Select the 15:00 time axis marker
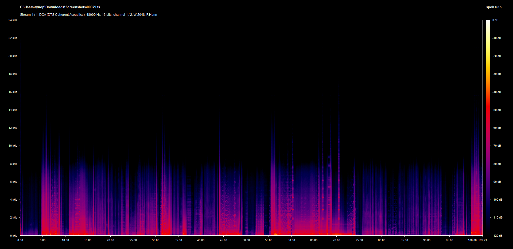The image size is (513, 249). coord(88,240)
